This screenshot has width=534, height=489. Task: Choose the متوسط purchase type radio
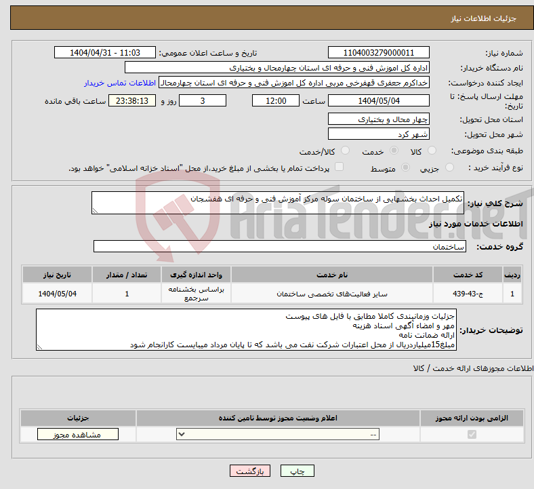pos(405,168)
